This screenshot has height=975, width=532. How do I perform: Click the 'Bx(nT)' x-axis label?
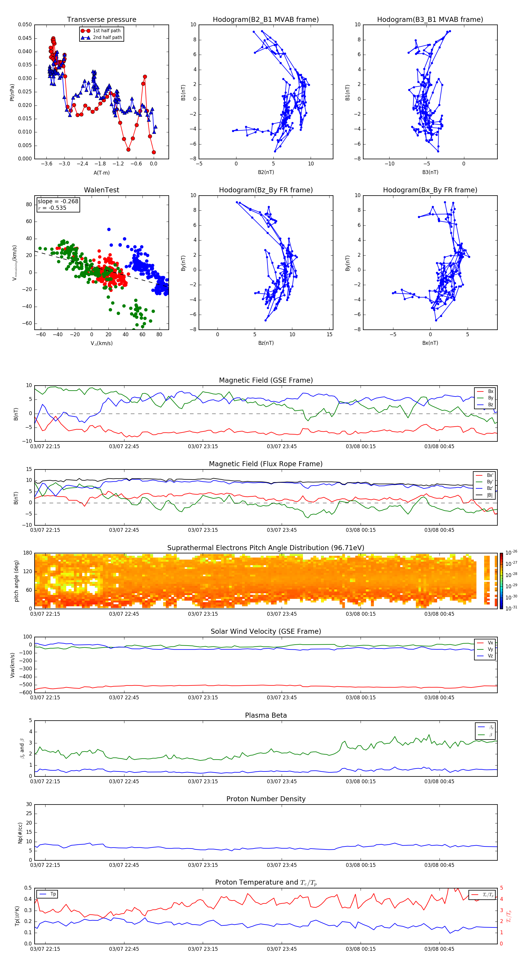click(430, 343)
